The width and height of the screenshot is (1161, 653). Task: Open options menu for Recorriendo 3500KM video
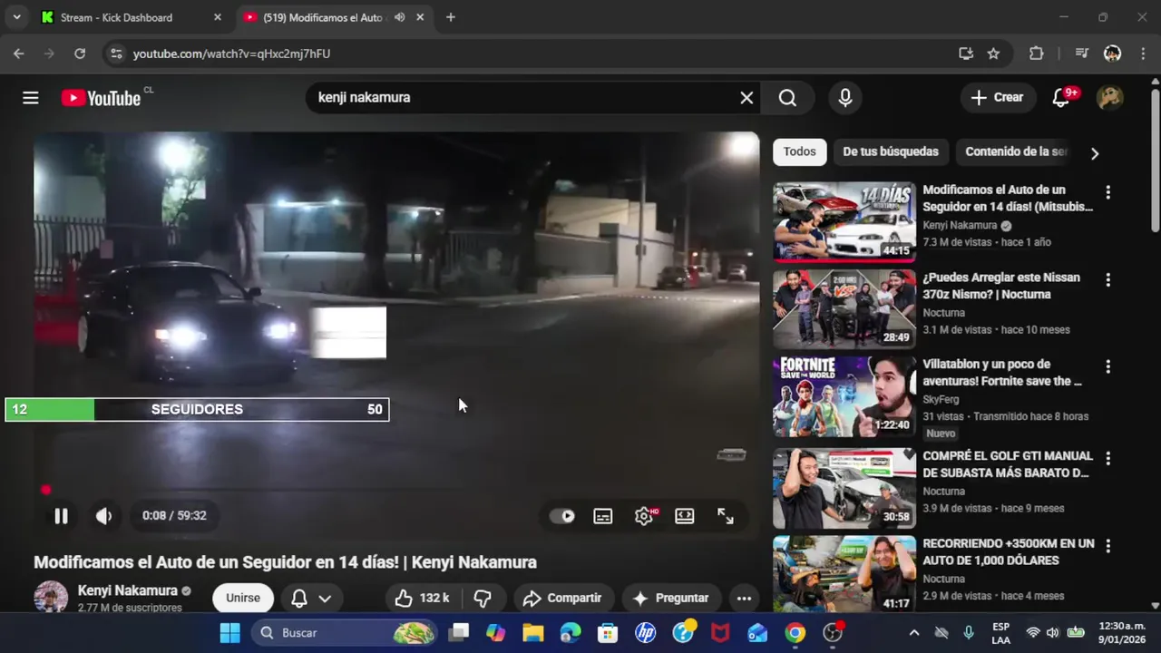(x=1107, y=545)
